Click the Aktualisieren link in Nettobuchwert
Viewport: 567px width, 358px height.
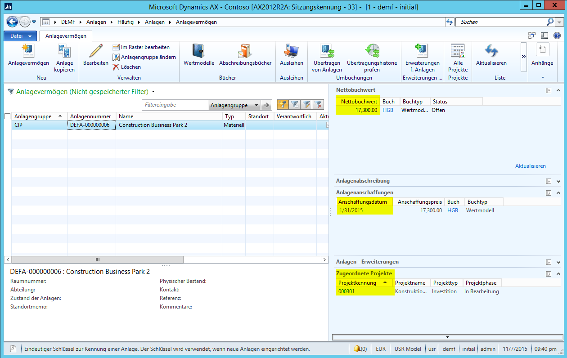[x=530, y=166]
